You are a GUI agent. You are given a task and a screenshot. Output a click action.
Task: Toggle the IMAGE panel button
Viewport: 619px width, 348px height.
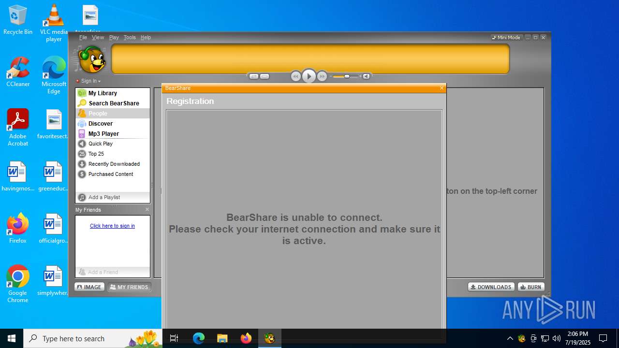click(89, 287)
